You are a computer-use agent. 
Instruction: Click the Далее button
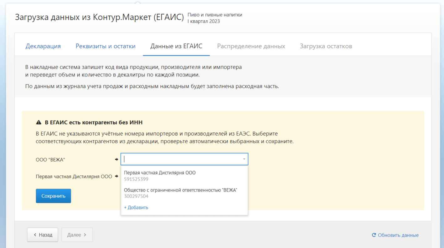click(77, 235)
